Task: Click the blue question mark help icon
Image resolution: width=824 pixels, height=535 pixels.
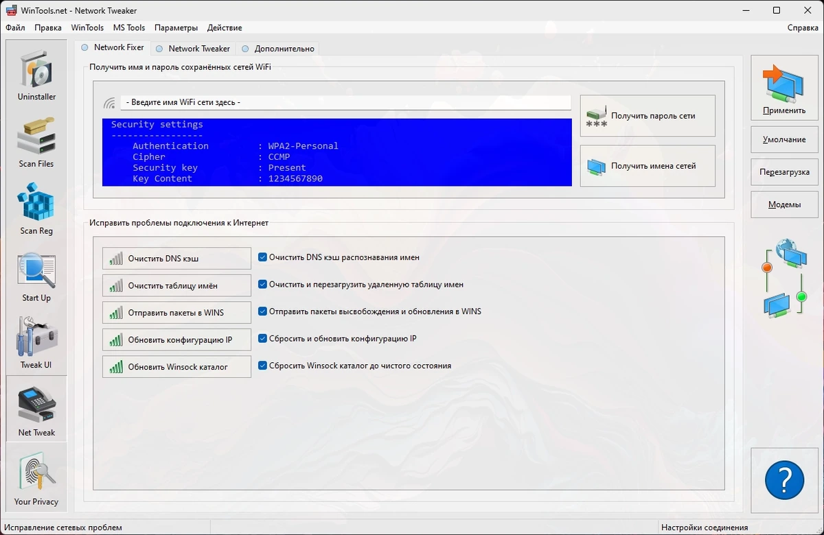Action: pyautogui.click(x=784, y=480)
